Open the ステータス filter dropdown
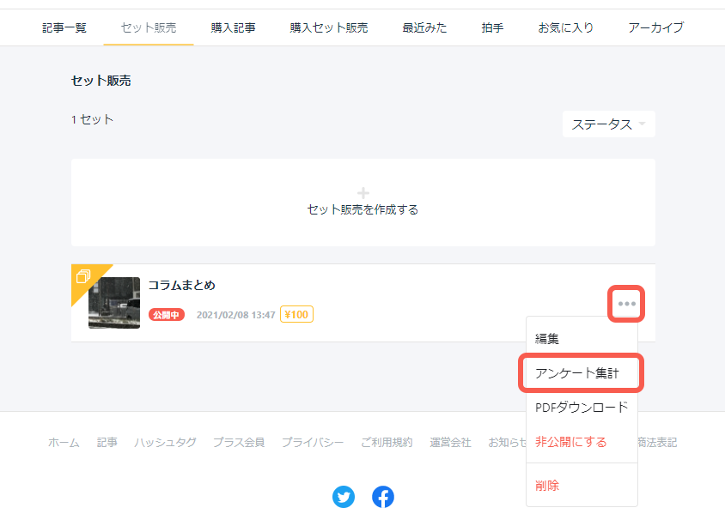 [608, 124]
